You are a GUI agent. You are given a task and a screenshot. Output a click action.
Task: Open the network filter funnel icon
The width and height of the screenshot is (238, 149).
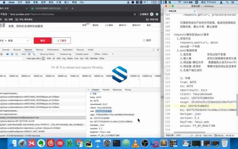[x=12, y=54]
